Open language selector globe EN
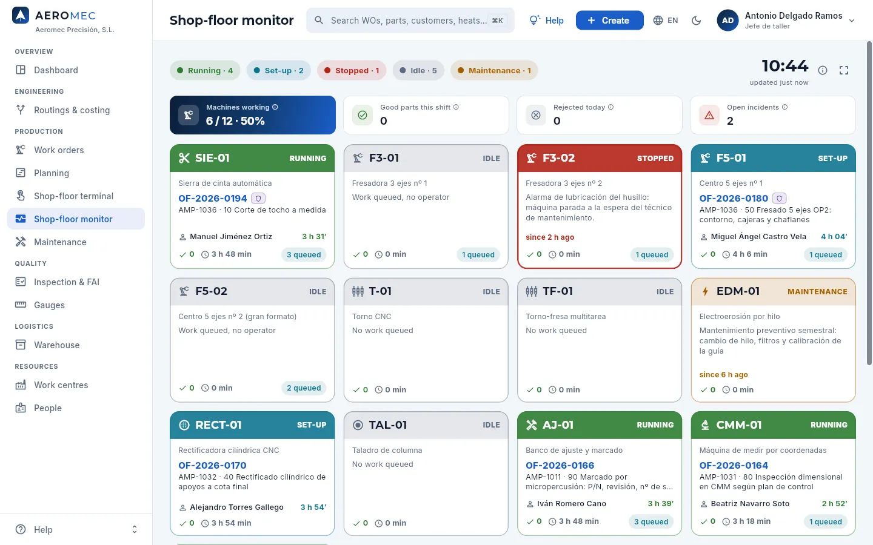Image resolution: width=873 pixels, height=545 pixels. [665, 21]
